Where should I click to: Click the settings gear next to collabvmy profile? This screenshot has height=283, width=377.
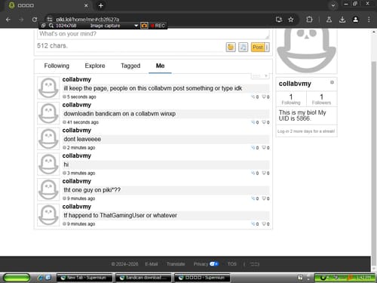(x=332, y=82)
